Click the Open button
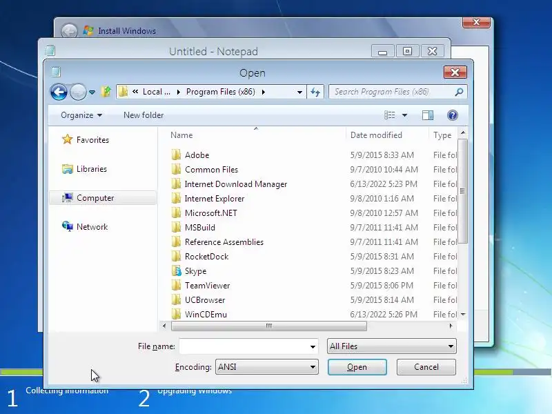This screenshot has width=552, height=414. coord(357,367)
